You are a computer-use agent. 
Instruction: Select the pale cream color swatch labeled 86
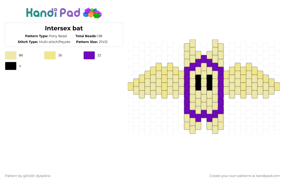11,55
